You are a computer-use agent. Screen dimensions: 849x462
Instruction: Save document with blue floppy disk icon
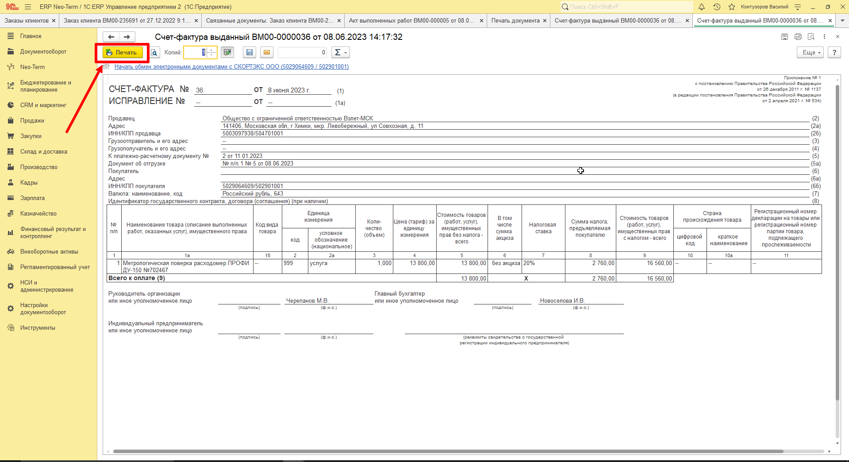(250, 52)
